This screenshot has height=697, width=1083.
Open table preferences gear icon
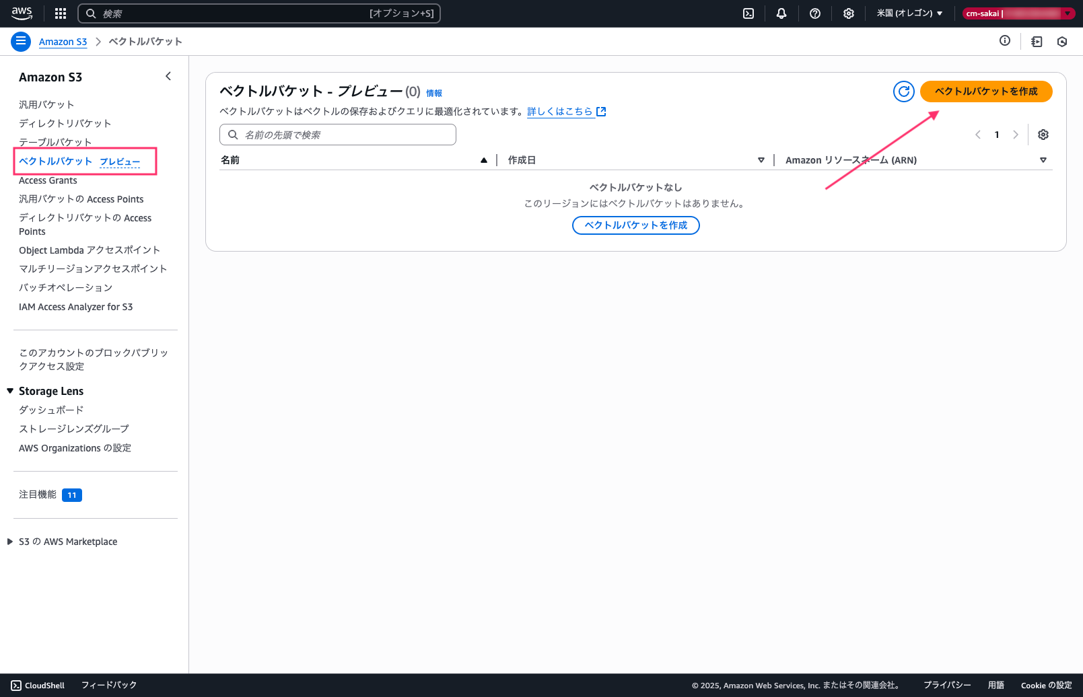point(1043,135)
